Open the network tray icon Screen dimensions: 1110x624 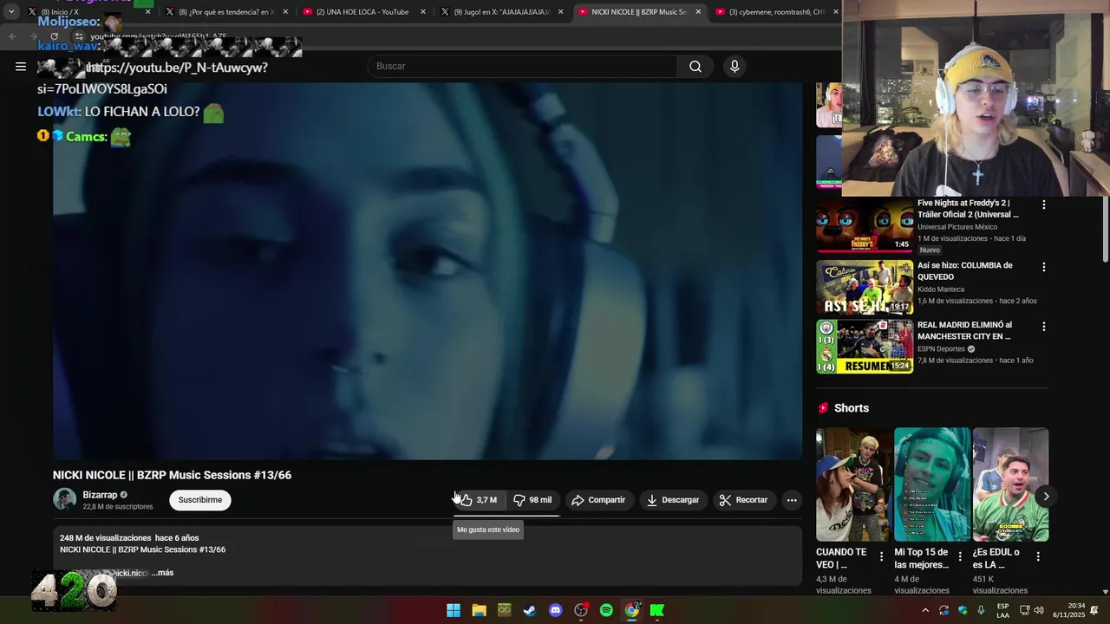pyautogui.click(x=1024, y=610)
